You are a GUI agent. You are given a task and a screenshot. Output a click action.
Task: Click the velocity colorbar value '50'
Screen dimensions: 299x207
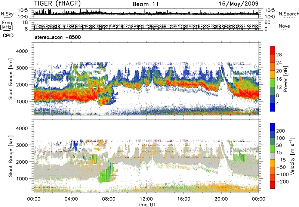point(279,145)
